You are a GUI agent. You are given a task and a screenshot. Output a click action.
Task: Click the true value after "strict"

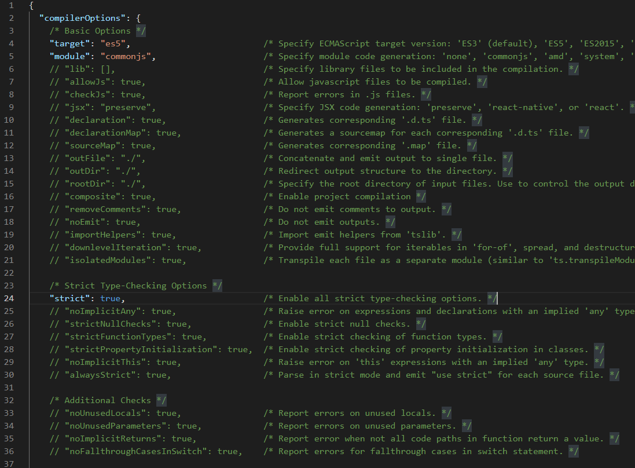[x=110, y=298]
